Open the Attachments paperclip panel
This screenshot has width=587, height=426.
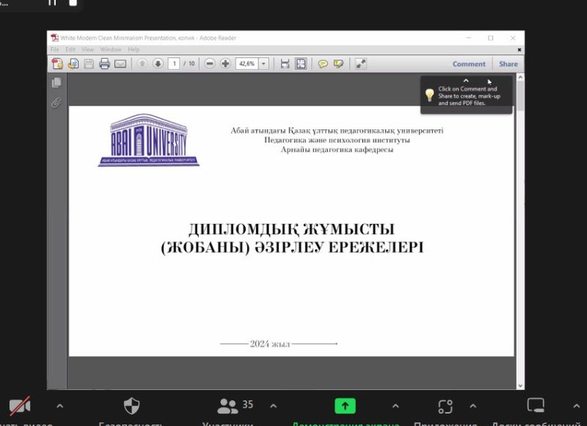(56, 103)
